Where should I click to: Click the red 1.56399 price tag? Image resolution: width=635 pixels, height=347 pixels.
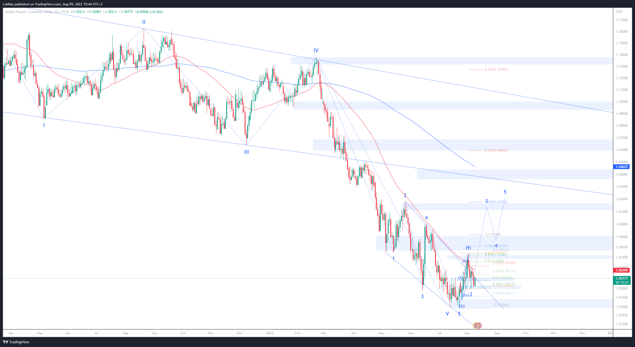click(621, 270)
